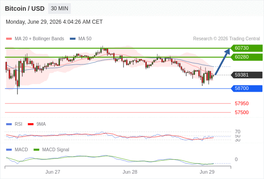Click the 30 MIN timeframe badge
Viewport: 264px width, 179px height.
click(60, 9)
